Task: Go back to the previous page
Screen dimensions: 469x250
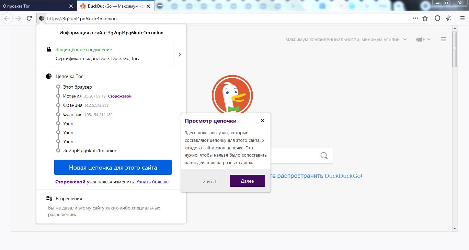Action: point(7,19)
